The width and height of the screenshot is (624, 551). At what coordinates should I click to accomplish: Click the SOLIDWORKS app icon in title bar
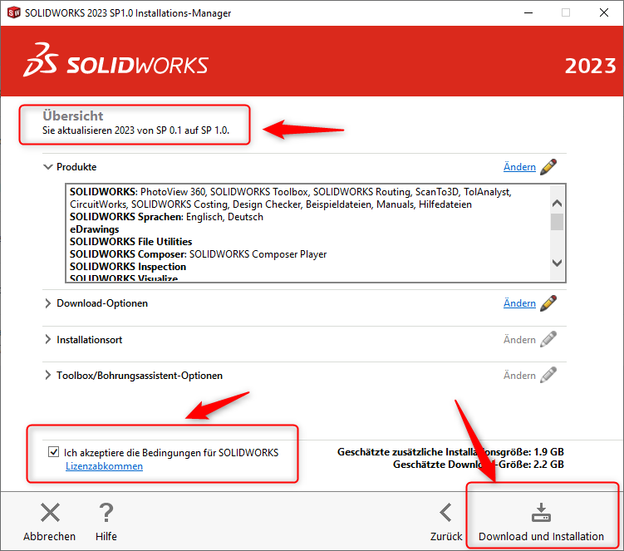13,12
